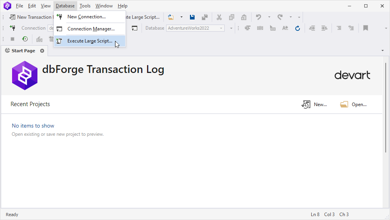Screen dimensions: 390x220
Task: Click the rename A icon
Action: tap(285, 28)
